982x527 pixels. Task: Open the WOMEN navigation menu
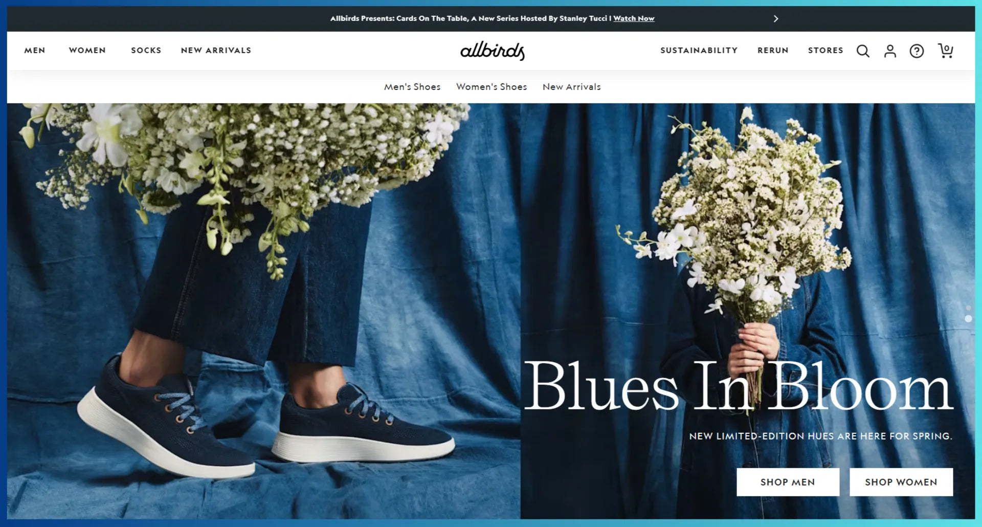[x=87, y=50]
